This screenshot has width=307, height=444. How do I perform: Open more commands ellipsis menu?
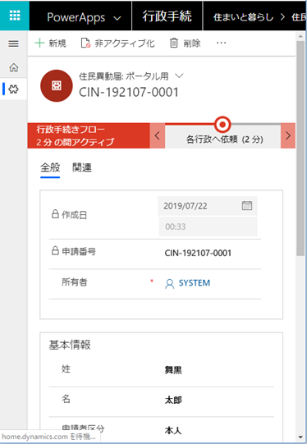coord(221,43)
